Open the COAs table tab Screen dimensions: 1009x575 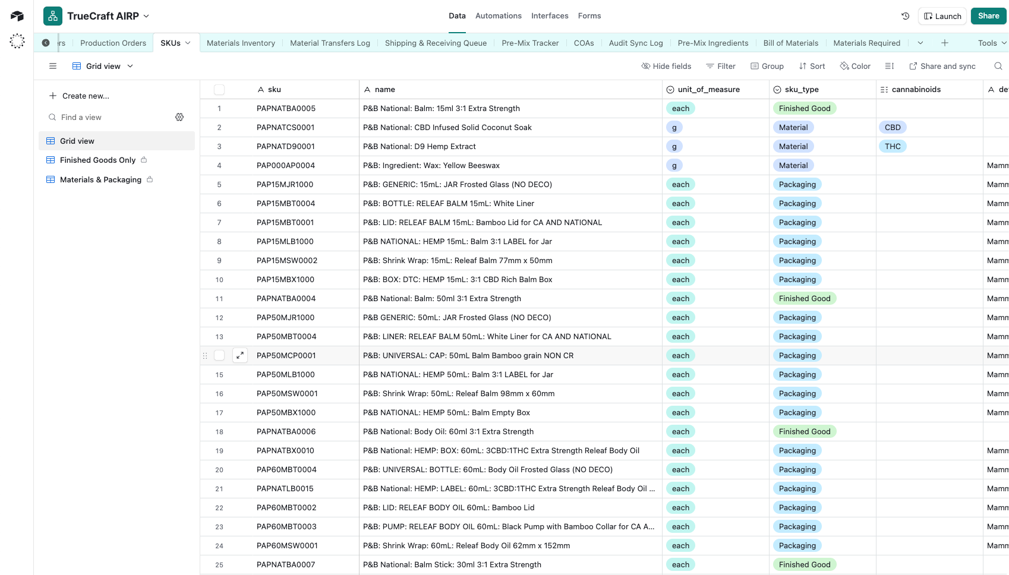(x=584, y=43)
